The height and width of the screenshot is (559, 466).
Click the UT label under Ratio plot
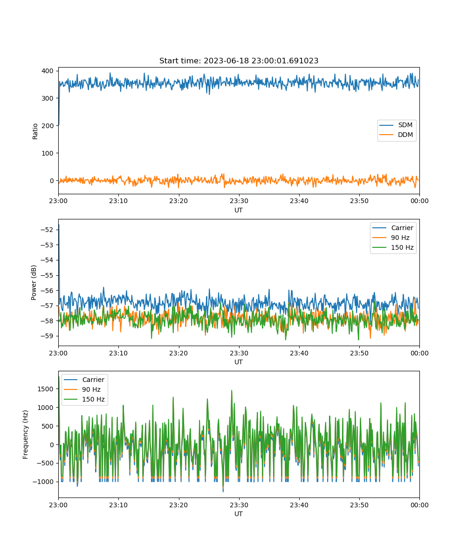(239, 210)
